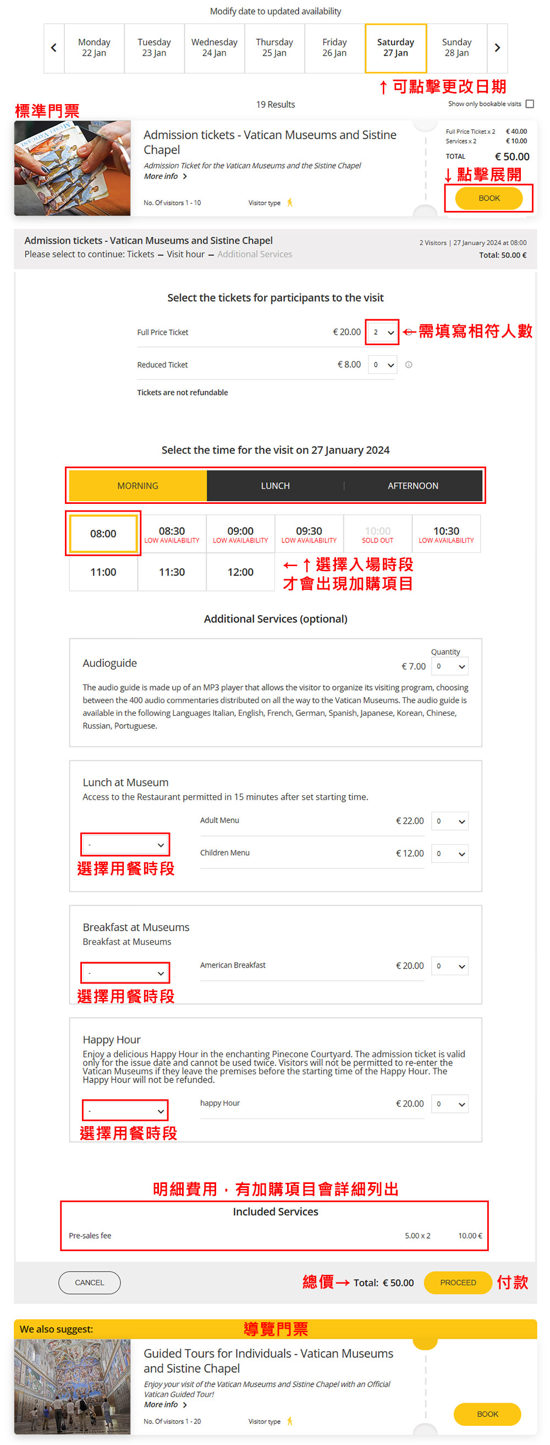Open Lunch at Museum time dropdown
550x1445 pixels.
click(x=125, y=845)
